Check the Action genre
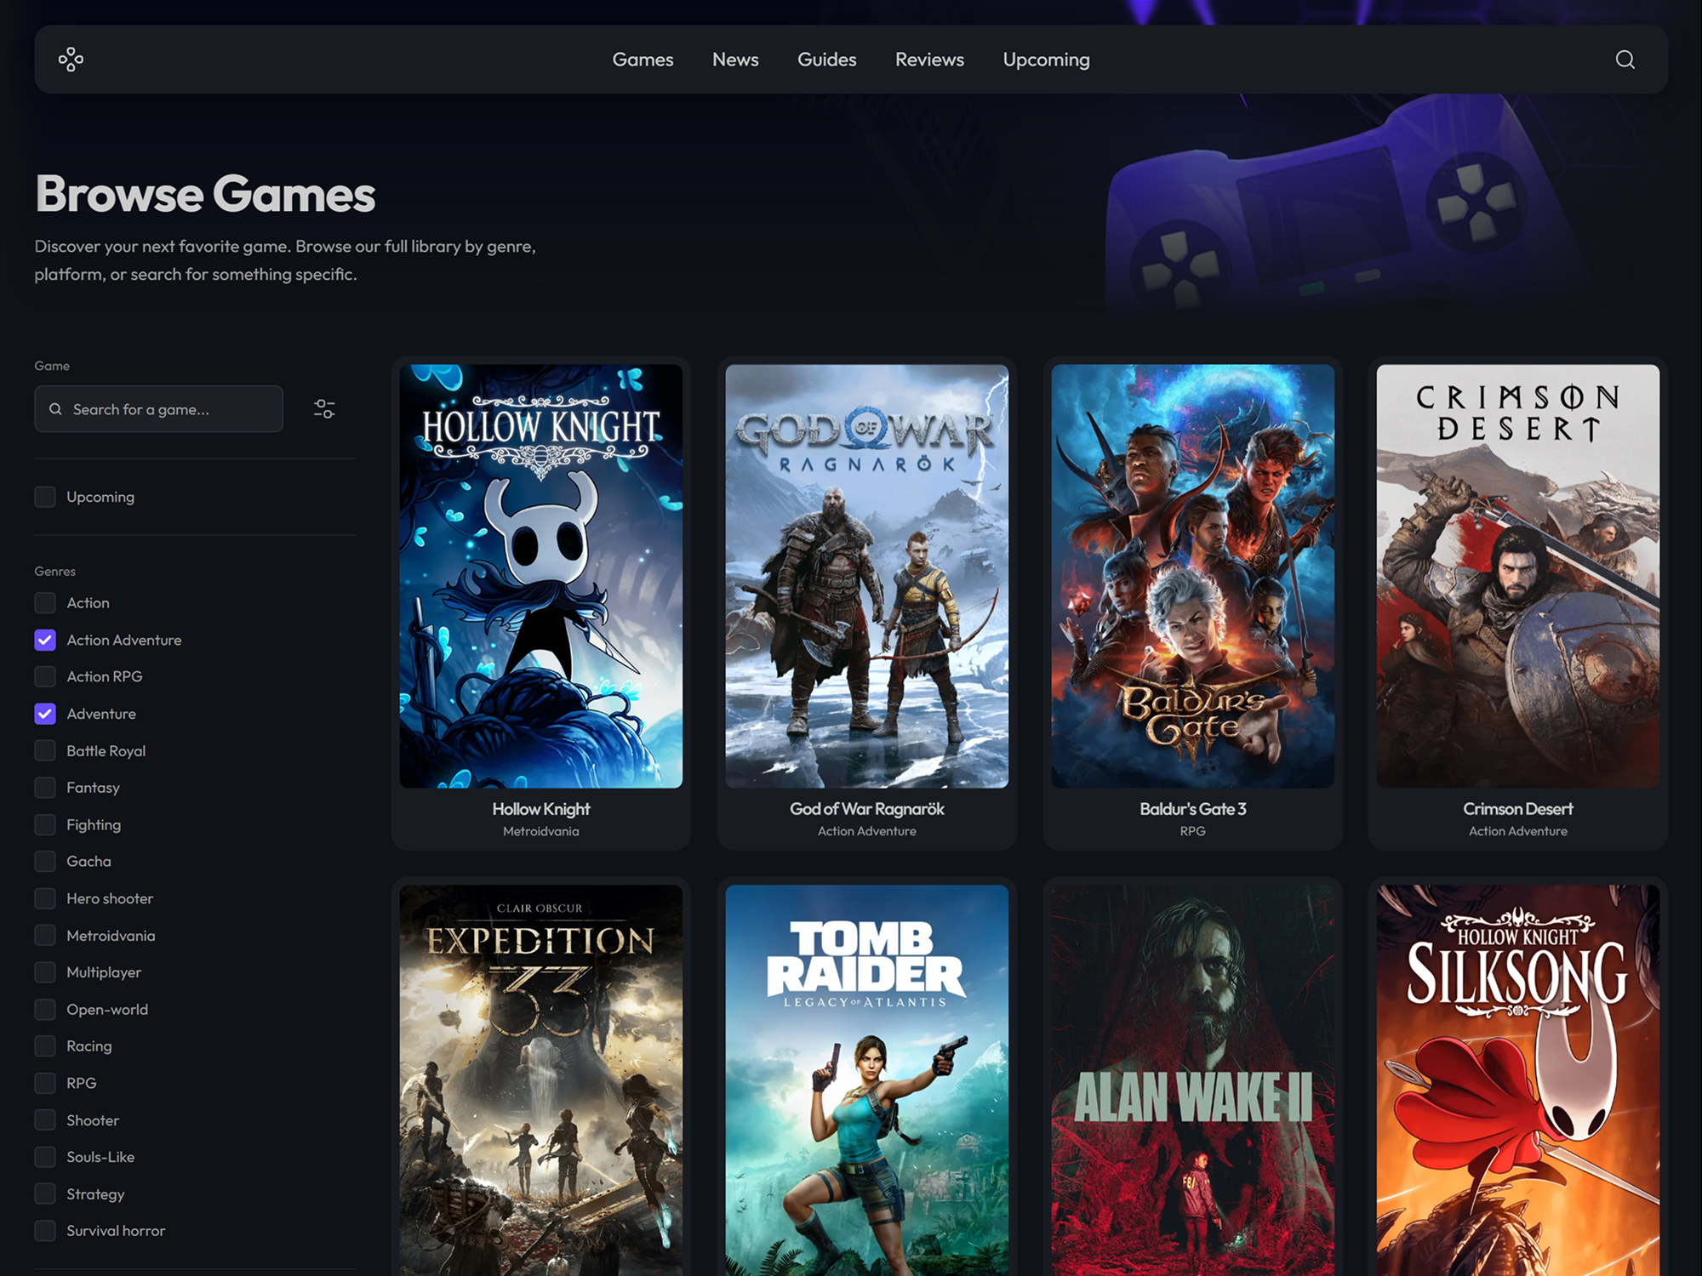 click(x=45, y=603)
